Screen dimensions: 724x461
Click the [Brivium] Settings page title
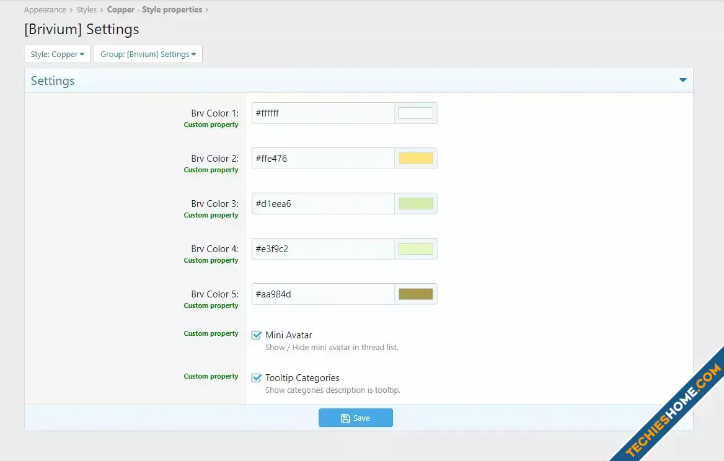[x=82, y=29]
